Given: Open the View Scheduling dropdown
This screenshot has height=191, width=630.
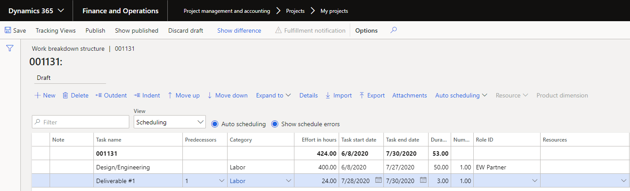Looking at the screenshot, I should coord(170,122).
